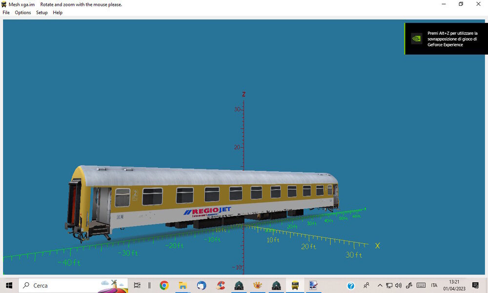Open the Windows Start menu
Screen dimensions: 488x293
9,285
